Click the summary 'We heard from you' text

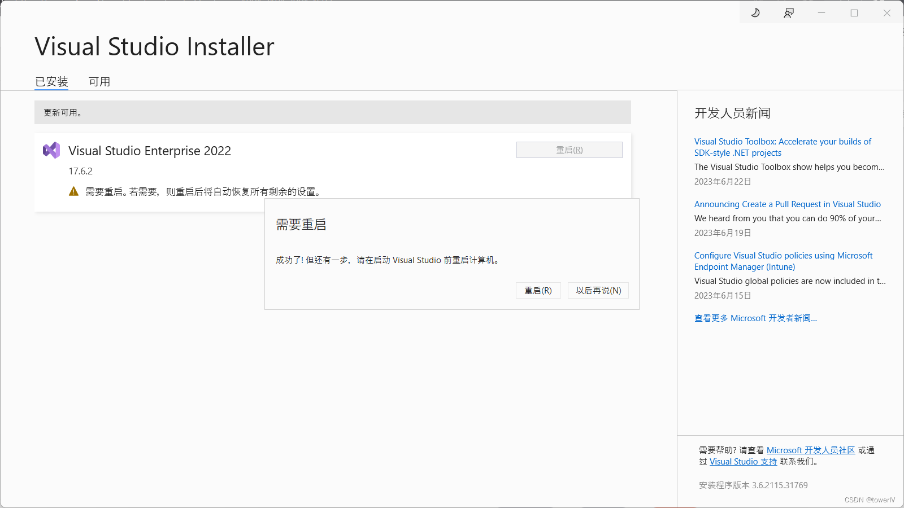788,218
